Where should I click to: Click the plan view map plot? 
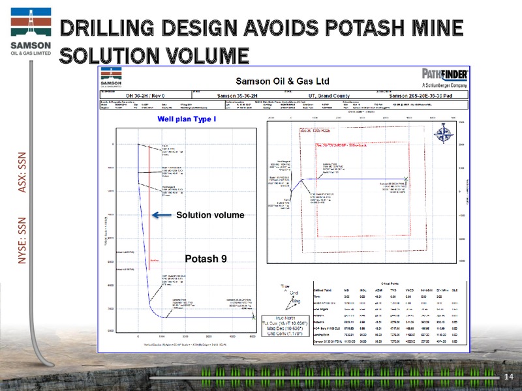point(361,192)
